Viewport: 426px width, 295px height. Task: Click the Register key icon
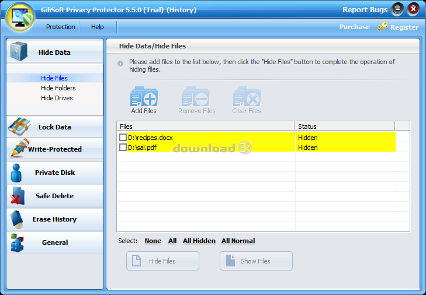tap(383, 27)
